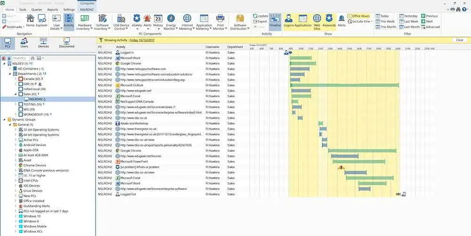Filter activity by Yesterday
The height and width of the screenshot is (236, 471).
pyautogui.click(x=408, y=16)
